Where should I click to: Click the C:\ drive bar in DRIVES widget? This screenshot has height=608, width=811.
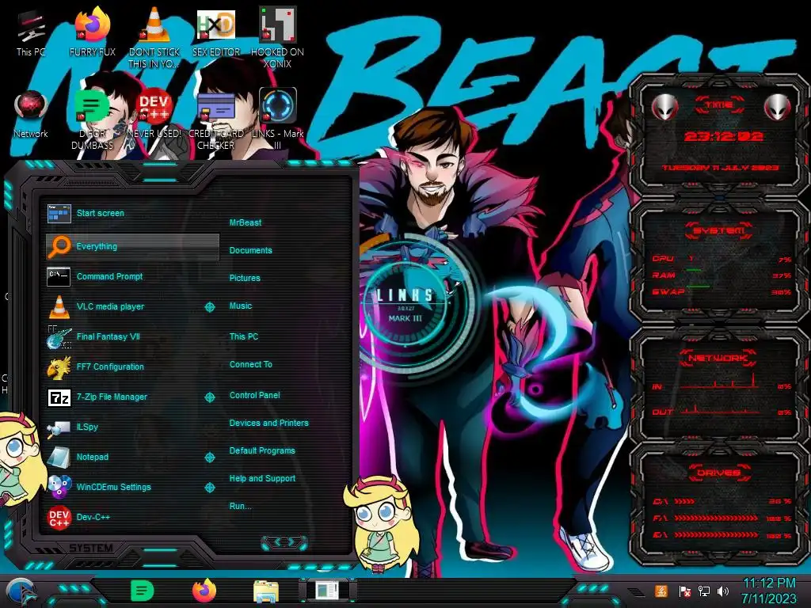click(721, 501)
